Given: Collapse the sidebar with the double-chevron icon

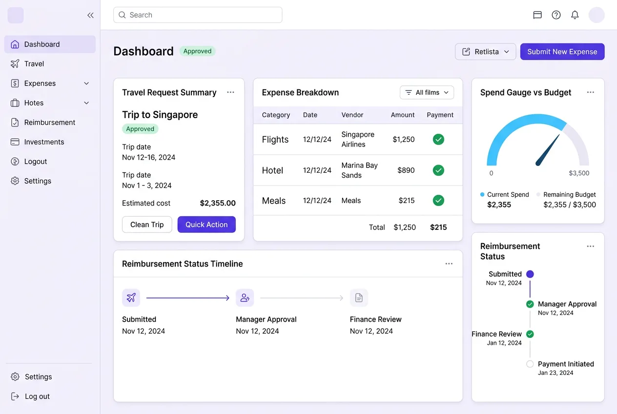Looking at the screenshot, I should 90,15.
